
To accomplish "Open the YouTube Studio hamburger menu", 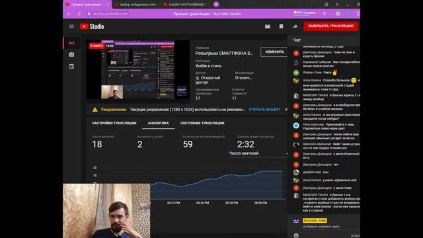I will [71, 26].
